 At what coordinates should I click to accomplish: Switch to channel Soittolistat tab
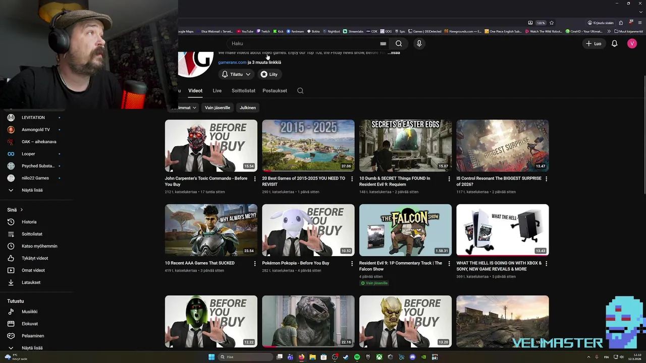[x=243, y=91]
